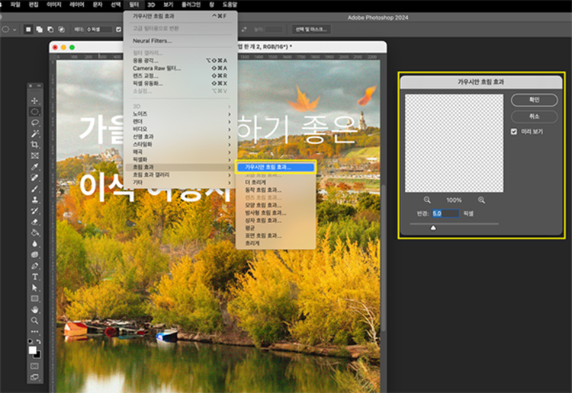Toggle the 미리 보기 preview checkbox
The width and height of the screenshot is (572, 393).
pyautogui.click(x=514, y=132)
